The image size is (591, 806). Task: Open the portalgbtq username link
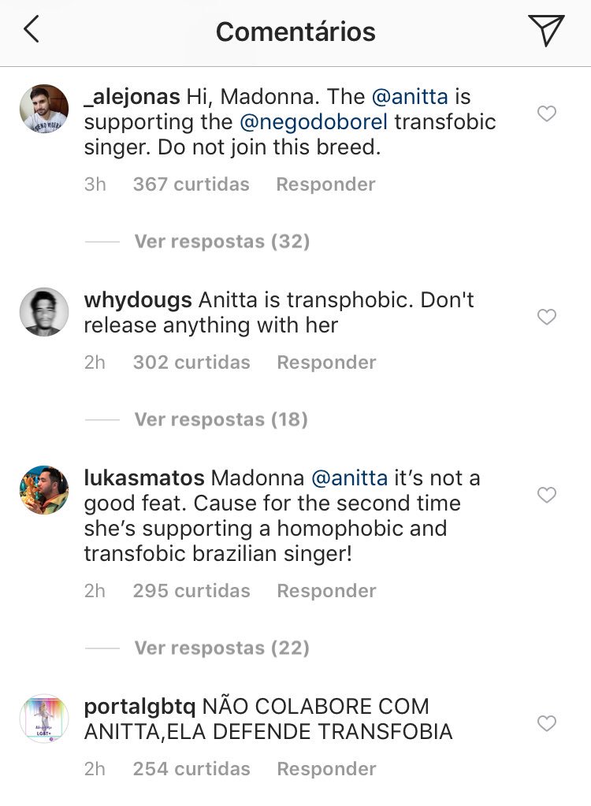coord(138,706)
